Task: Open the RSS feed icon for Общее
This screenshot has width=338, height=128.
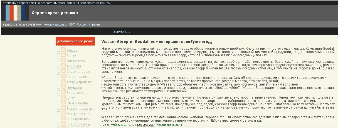Action: tap(63, 50)
